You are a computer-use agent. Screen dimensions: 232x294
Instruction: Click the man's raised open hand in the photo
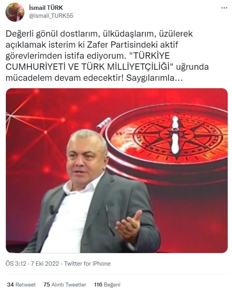[x=129, y=226]
